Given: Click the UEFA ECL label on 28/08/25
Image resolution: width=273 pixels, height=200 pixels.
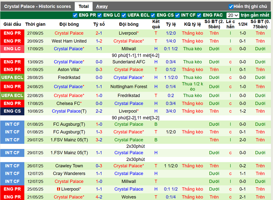Looking at the screenshot, I should click(x=12, y=77).
